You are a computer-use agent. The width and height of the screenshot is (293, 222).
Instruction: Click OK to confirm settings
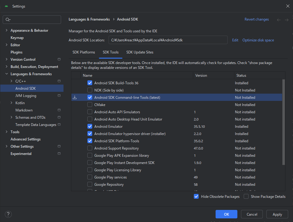tap(226, 214)
